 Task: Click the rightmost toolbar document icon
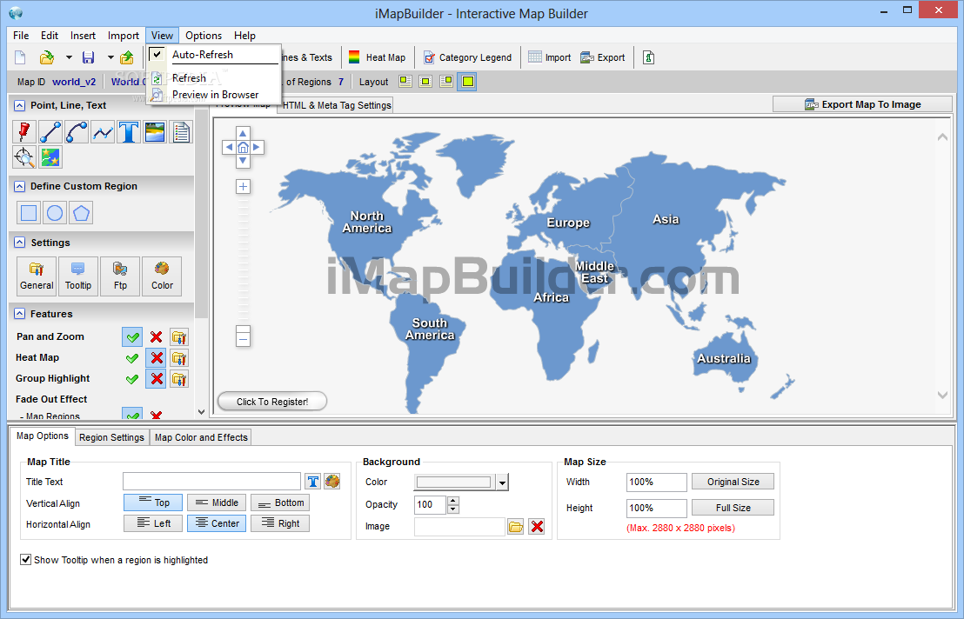click(x=648, y=57)
